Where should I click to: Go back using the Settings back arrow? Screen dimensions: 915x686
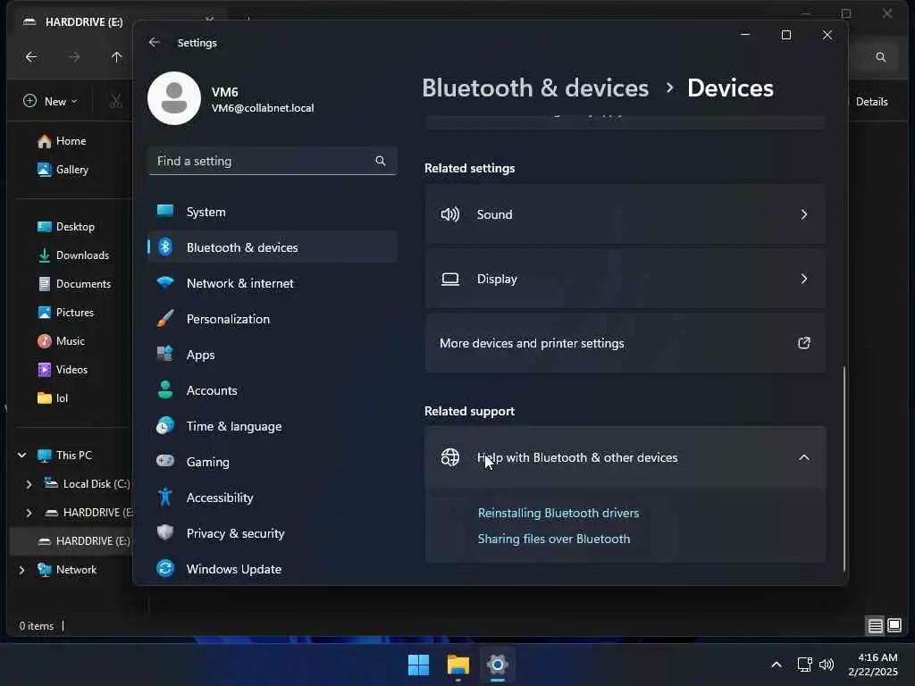pyautogui.click(x=154, y=43)
